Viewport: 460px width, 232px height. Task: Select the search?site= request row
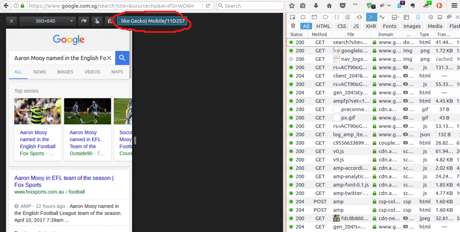click(373, 42)
